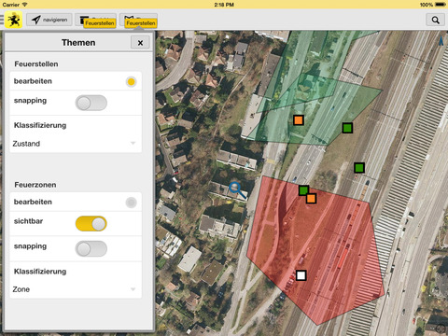The width and height of the screenshot is (448, 336).
Task: Tap the north arrow compass on map
Action: point(441,41)
